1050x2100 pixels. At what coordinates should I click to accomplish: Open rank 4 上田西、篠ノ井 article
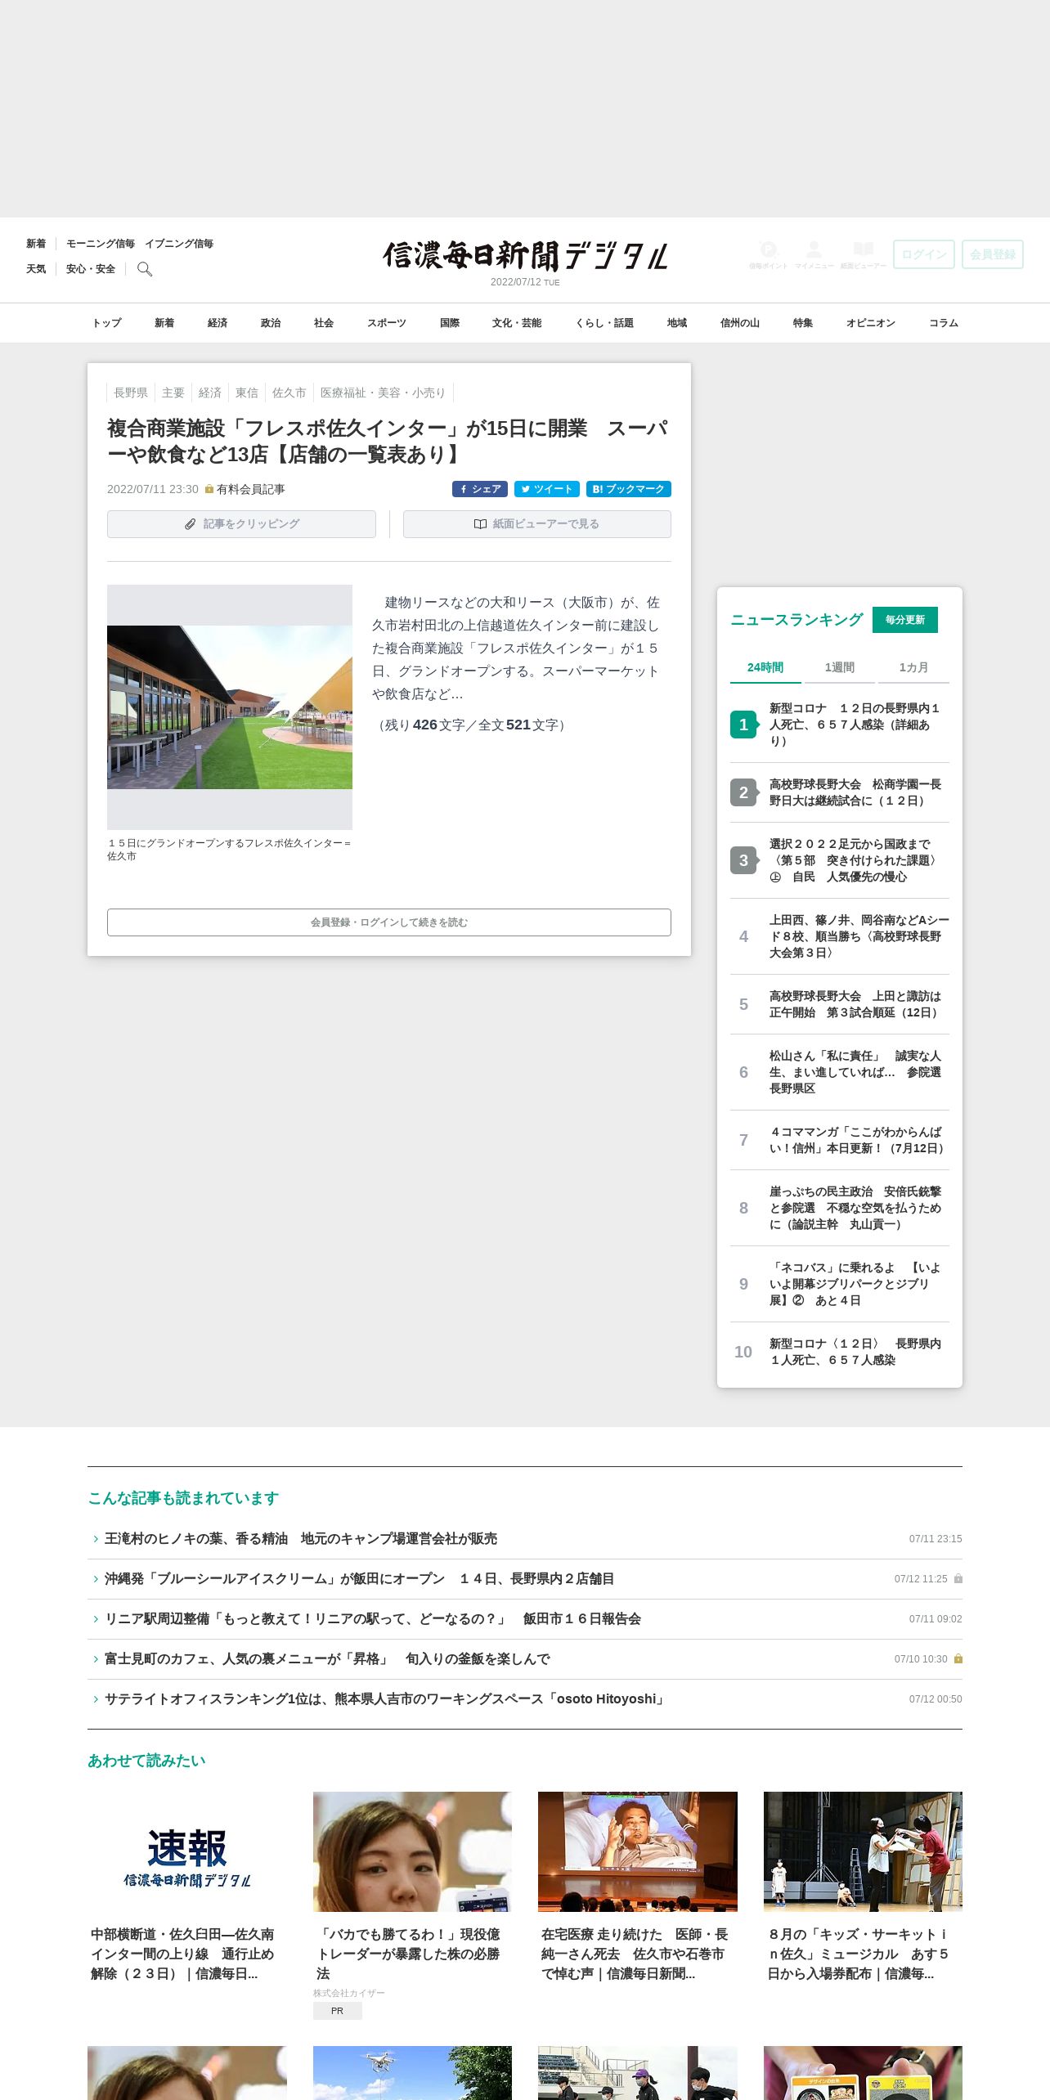click(x=840, y=936)
